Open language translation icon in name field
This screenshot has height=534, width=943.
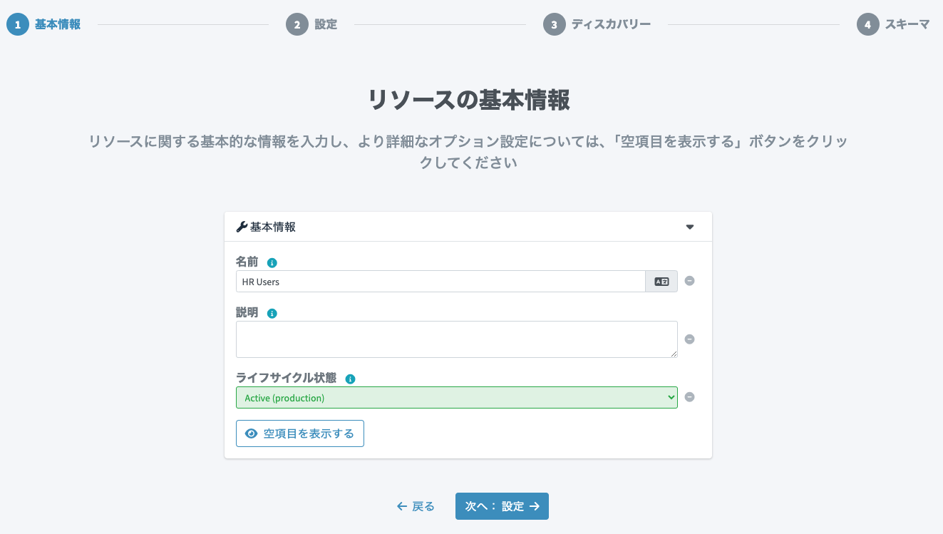661,282
